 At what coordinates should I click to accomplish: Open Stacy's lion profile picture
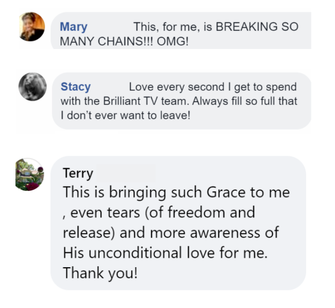[33, 87]
